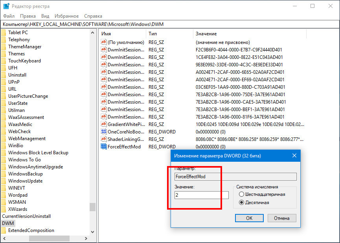340x243 pixels.
Task: Select the WindowsAnytimeUpgrade key
Action: [35, 167]
